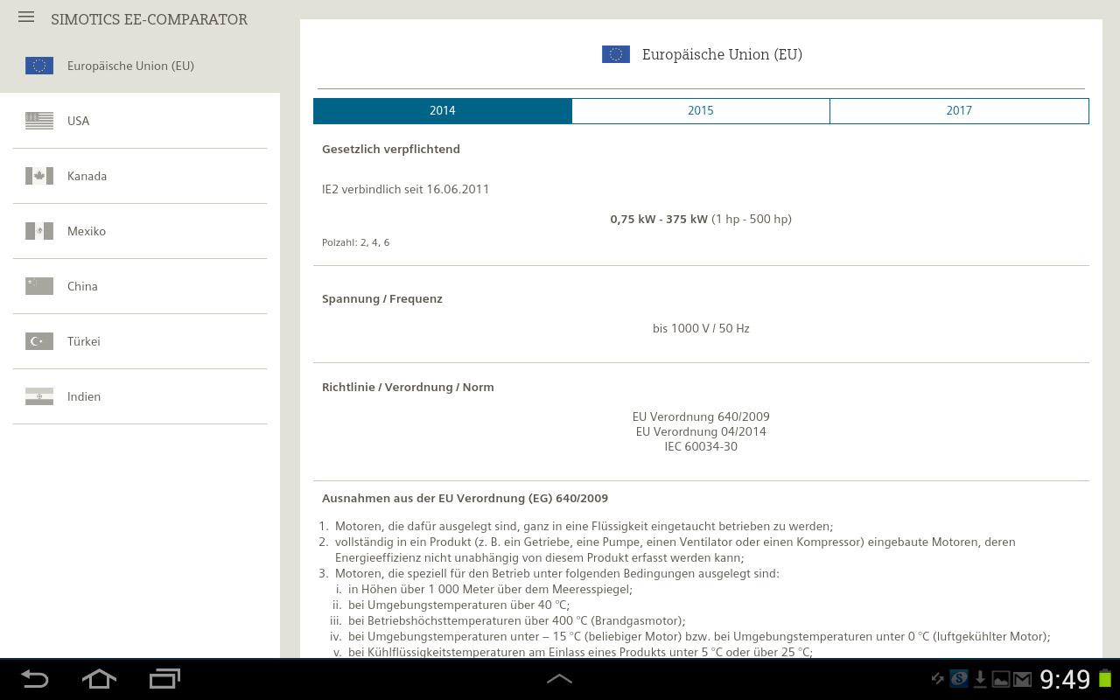
Task: Tap the picture notification icon
Action: [x=1001, y=679]
